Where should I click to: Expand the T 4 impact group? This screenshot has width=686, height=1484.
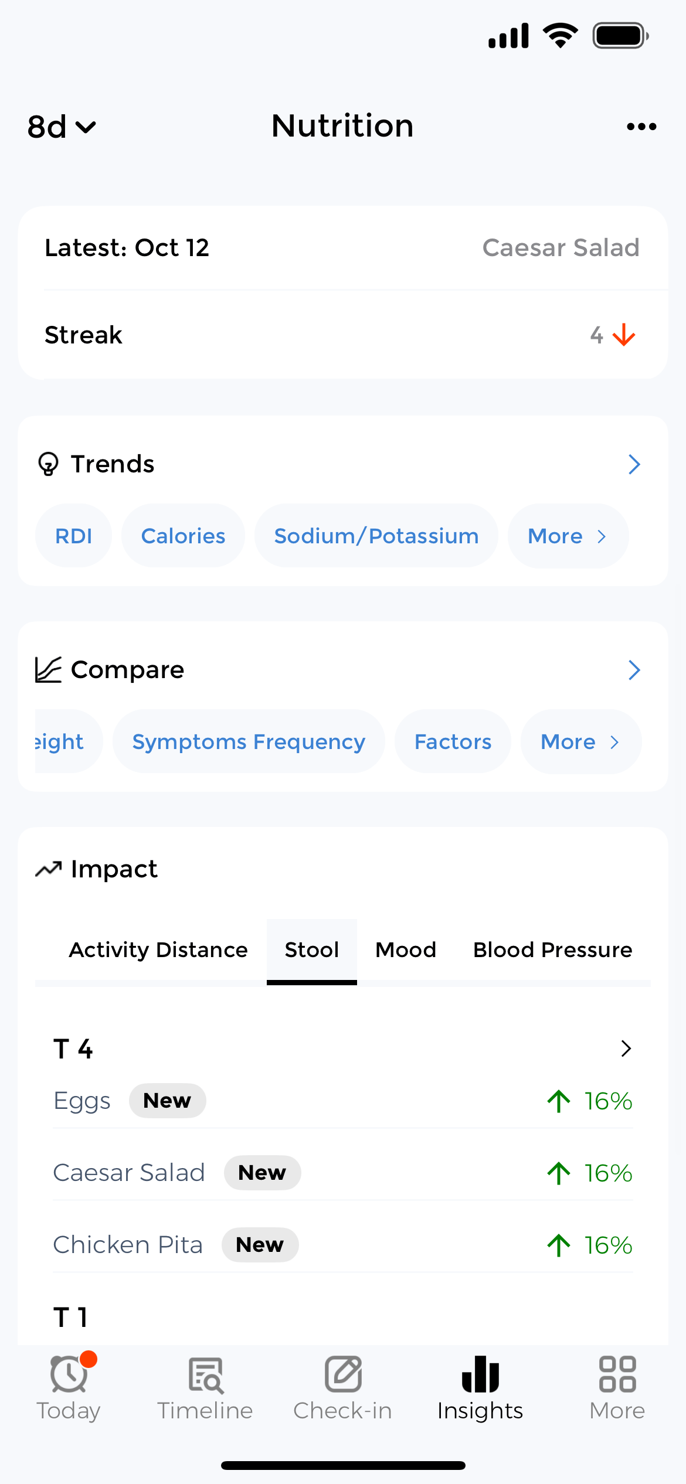(626, 1049)
